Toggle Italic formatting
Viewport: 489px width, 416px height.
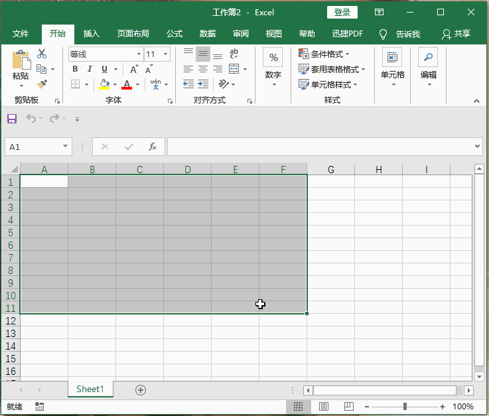90,69
